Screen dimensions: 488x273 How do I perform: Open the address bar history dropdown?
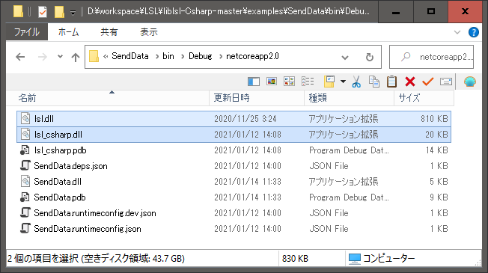click(345, 58)
